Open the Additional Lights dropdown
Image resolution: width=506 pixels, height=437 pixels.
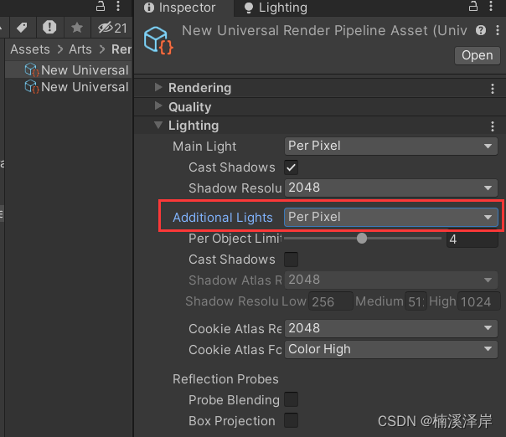click(x=390, y=217)
